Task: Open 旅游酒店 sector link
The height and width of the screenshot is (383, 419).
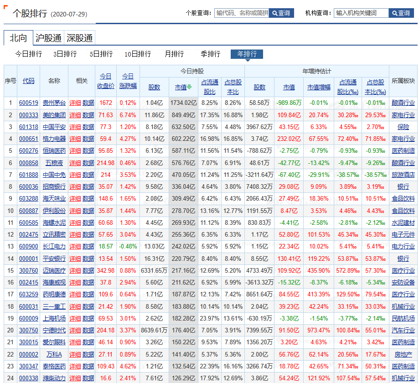Action: click(403, 175)
